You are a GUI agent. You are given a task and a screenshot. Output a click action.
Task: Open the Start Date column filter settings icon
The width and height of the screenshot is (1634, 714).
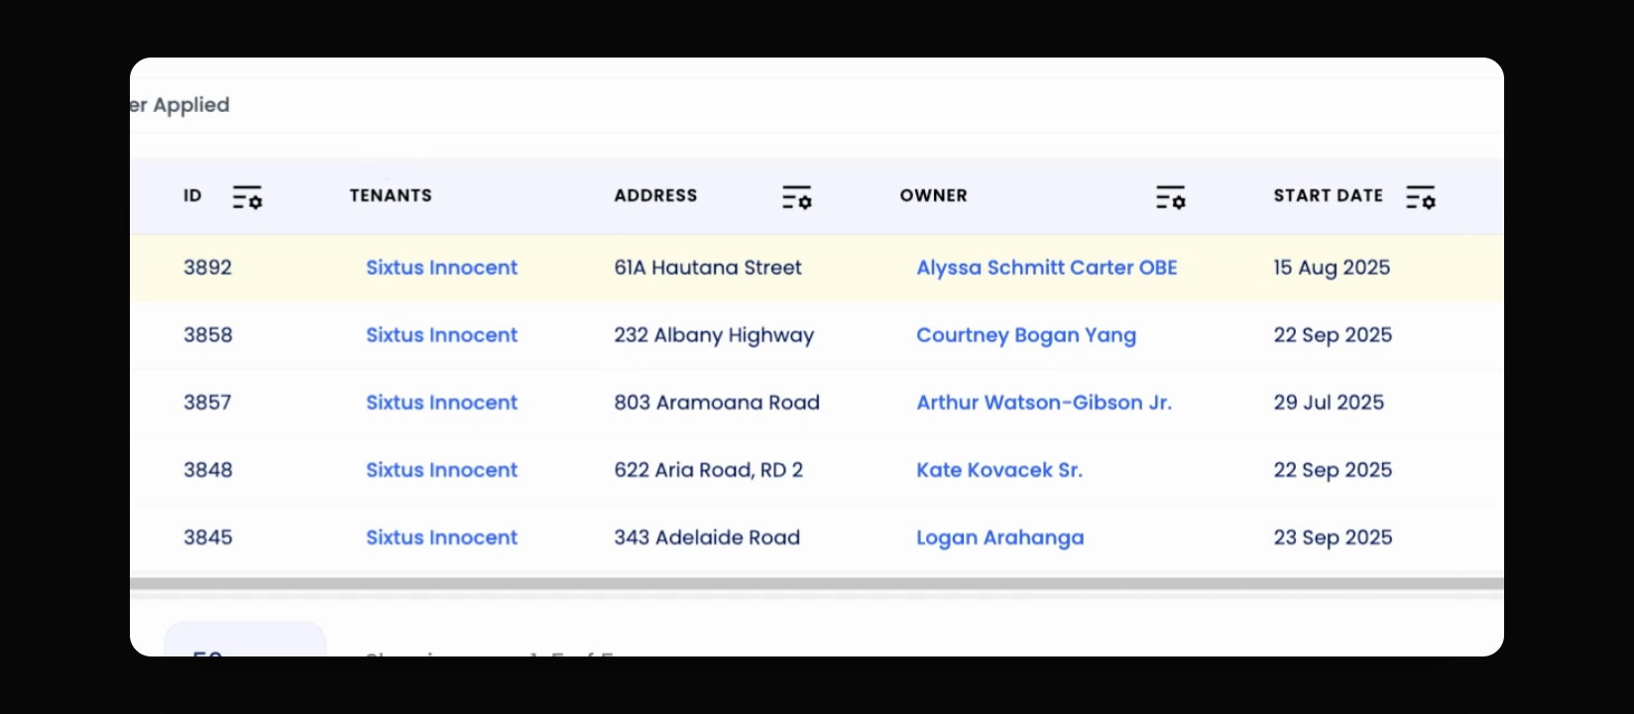coord(1420,197)
